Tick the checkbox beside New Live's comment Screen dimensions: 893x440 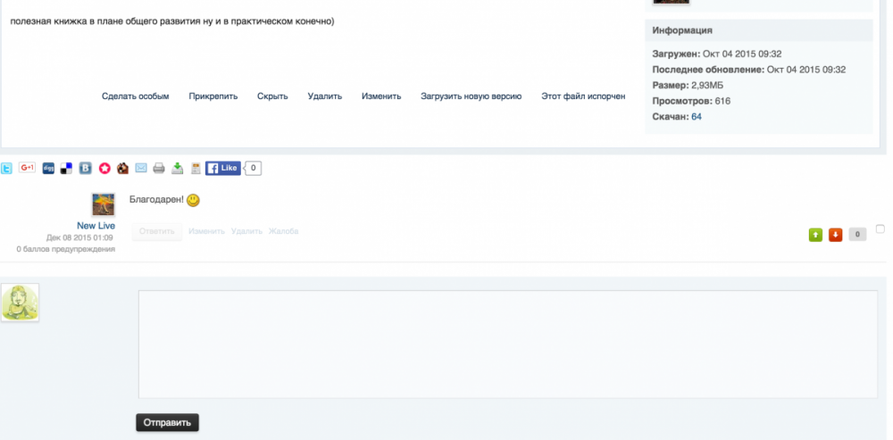click(x=880, y=228)
